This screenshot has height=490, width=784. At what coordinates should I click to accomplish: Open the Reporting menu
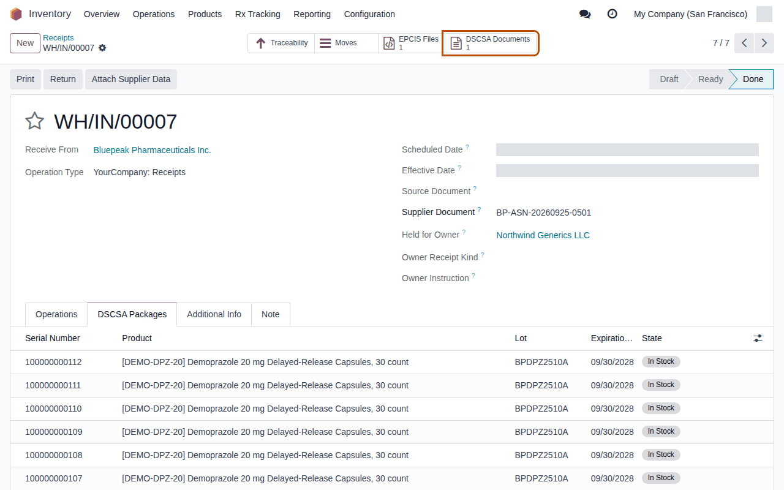(312, 14)
